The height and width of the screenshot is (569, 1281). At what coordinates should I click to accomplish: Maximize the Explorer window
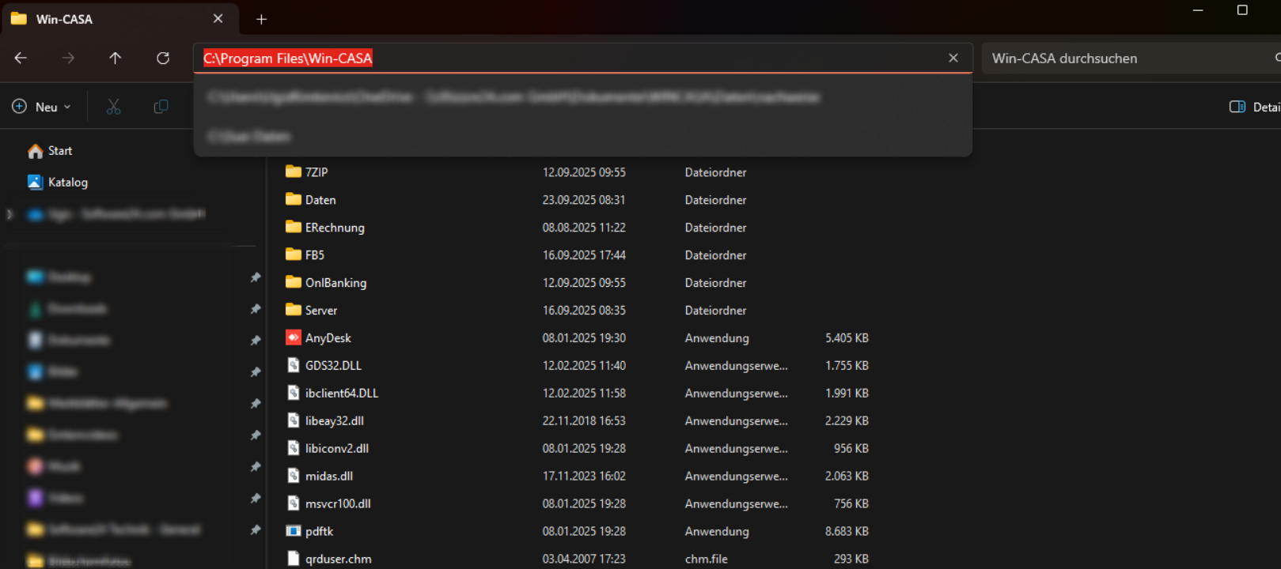click(1242, 10)
